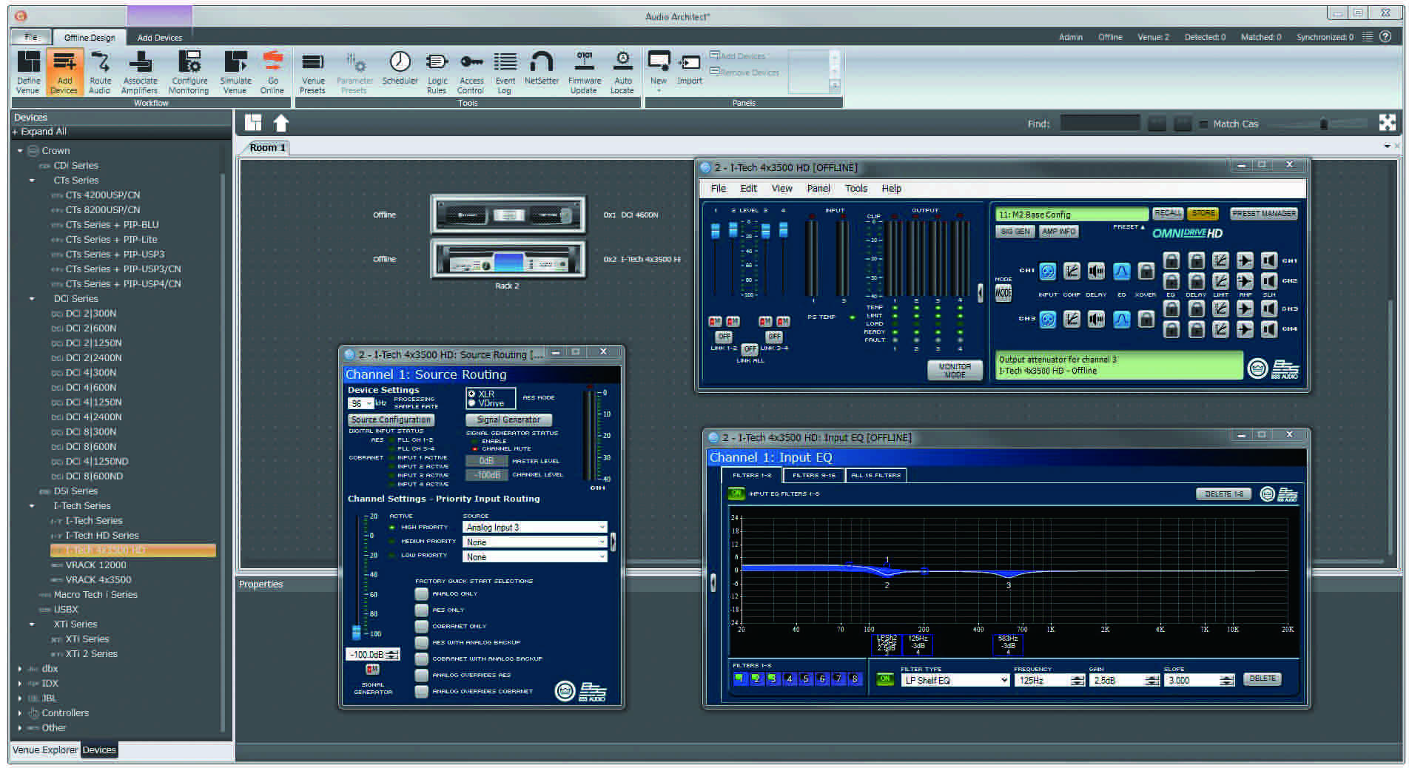Viewport: 1412px width, 768px height.
Task: Open the Panel menu in I-Tech window
Action: click(818, 188)
